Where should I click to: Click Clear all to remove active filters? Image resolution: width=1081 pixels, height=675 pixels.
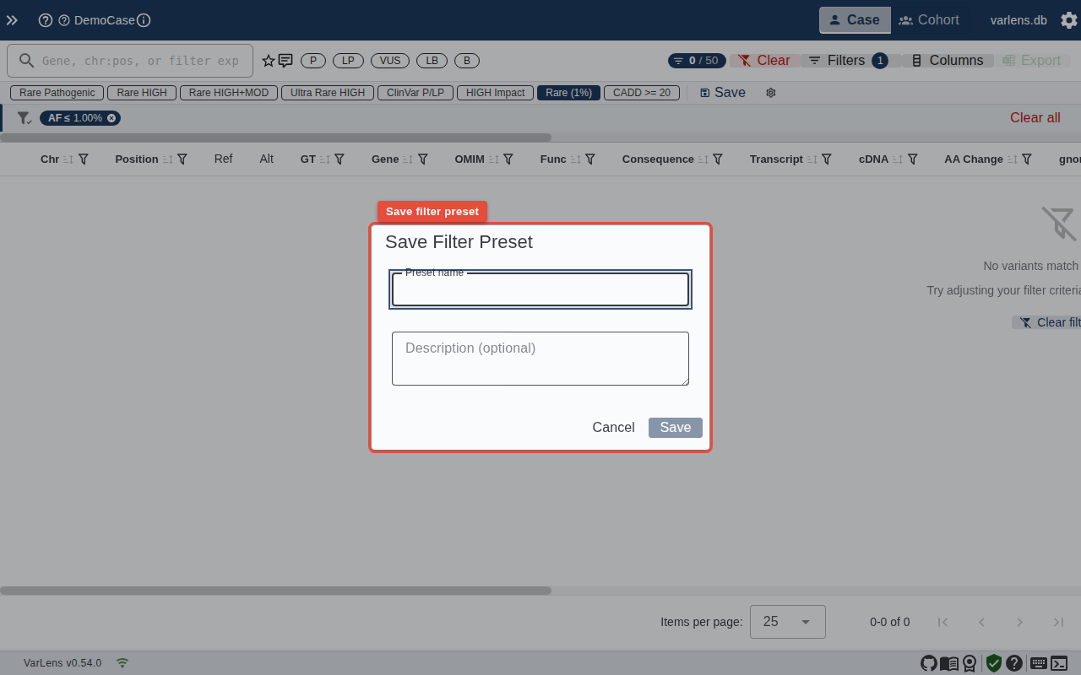[1035, 118]
